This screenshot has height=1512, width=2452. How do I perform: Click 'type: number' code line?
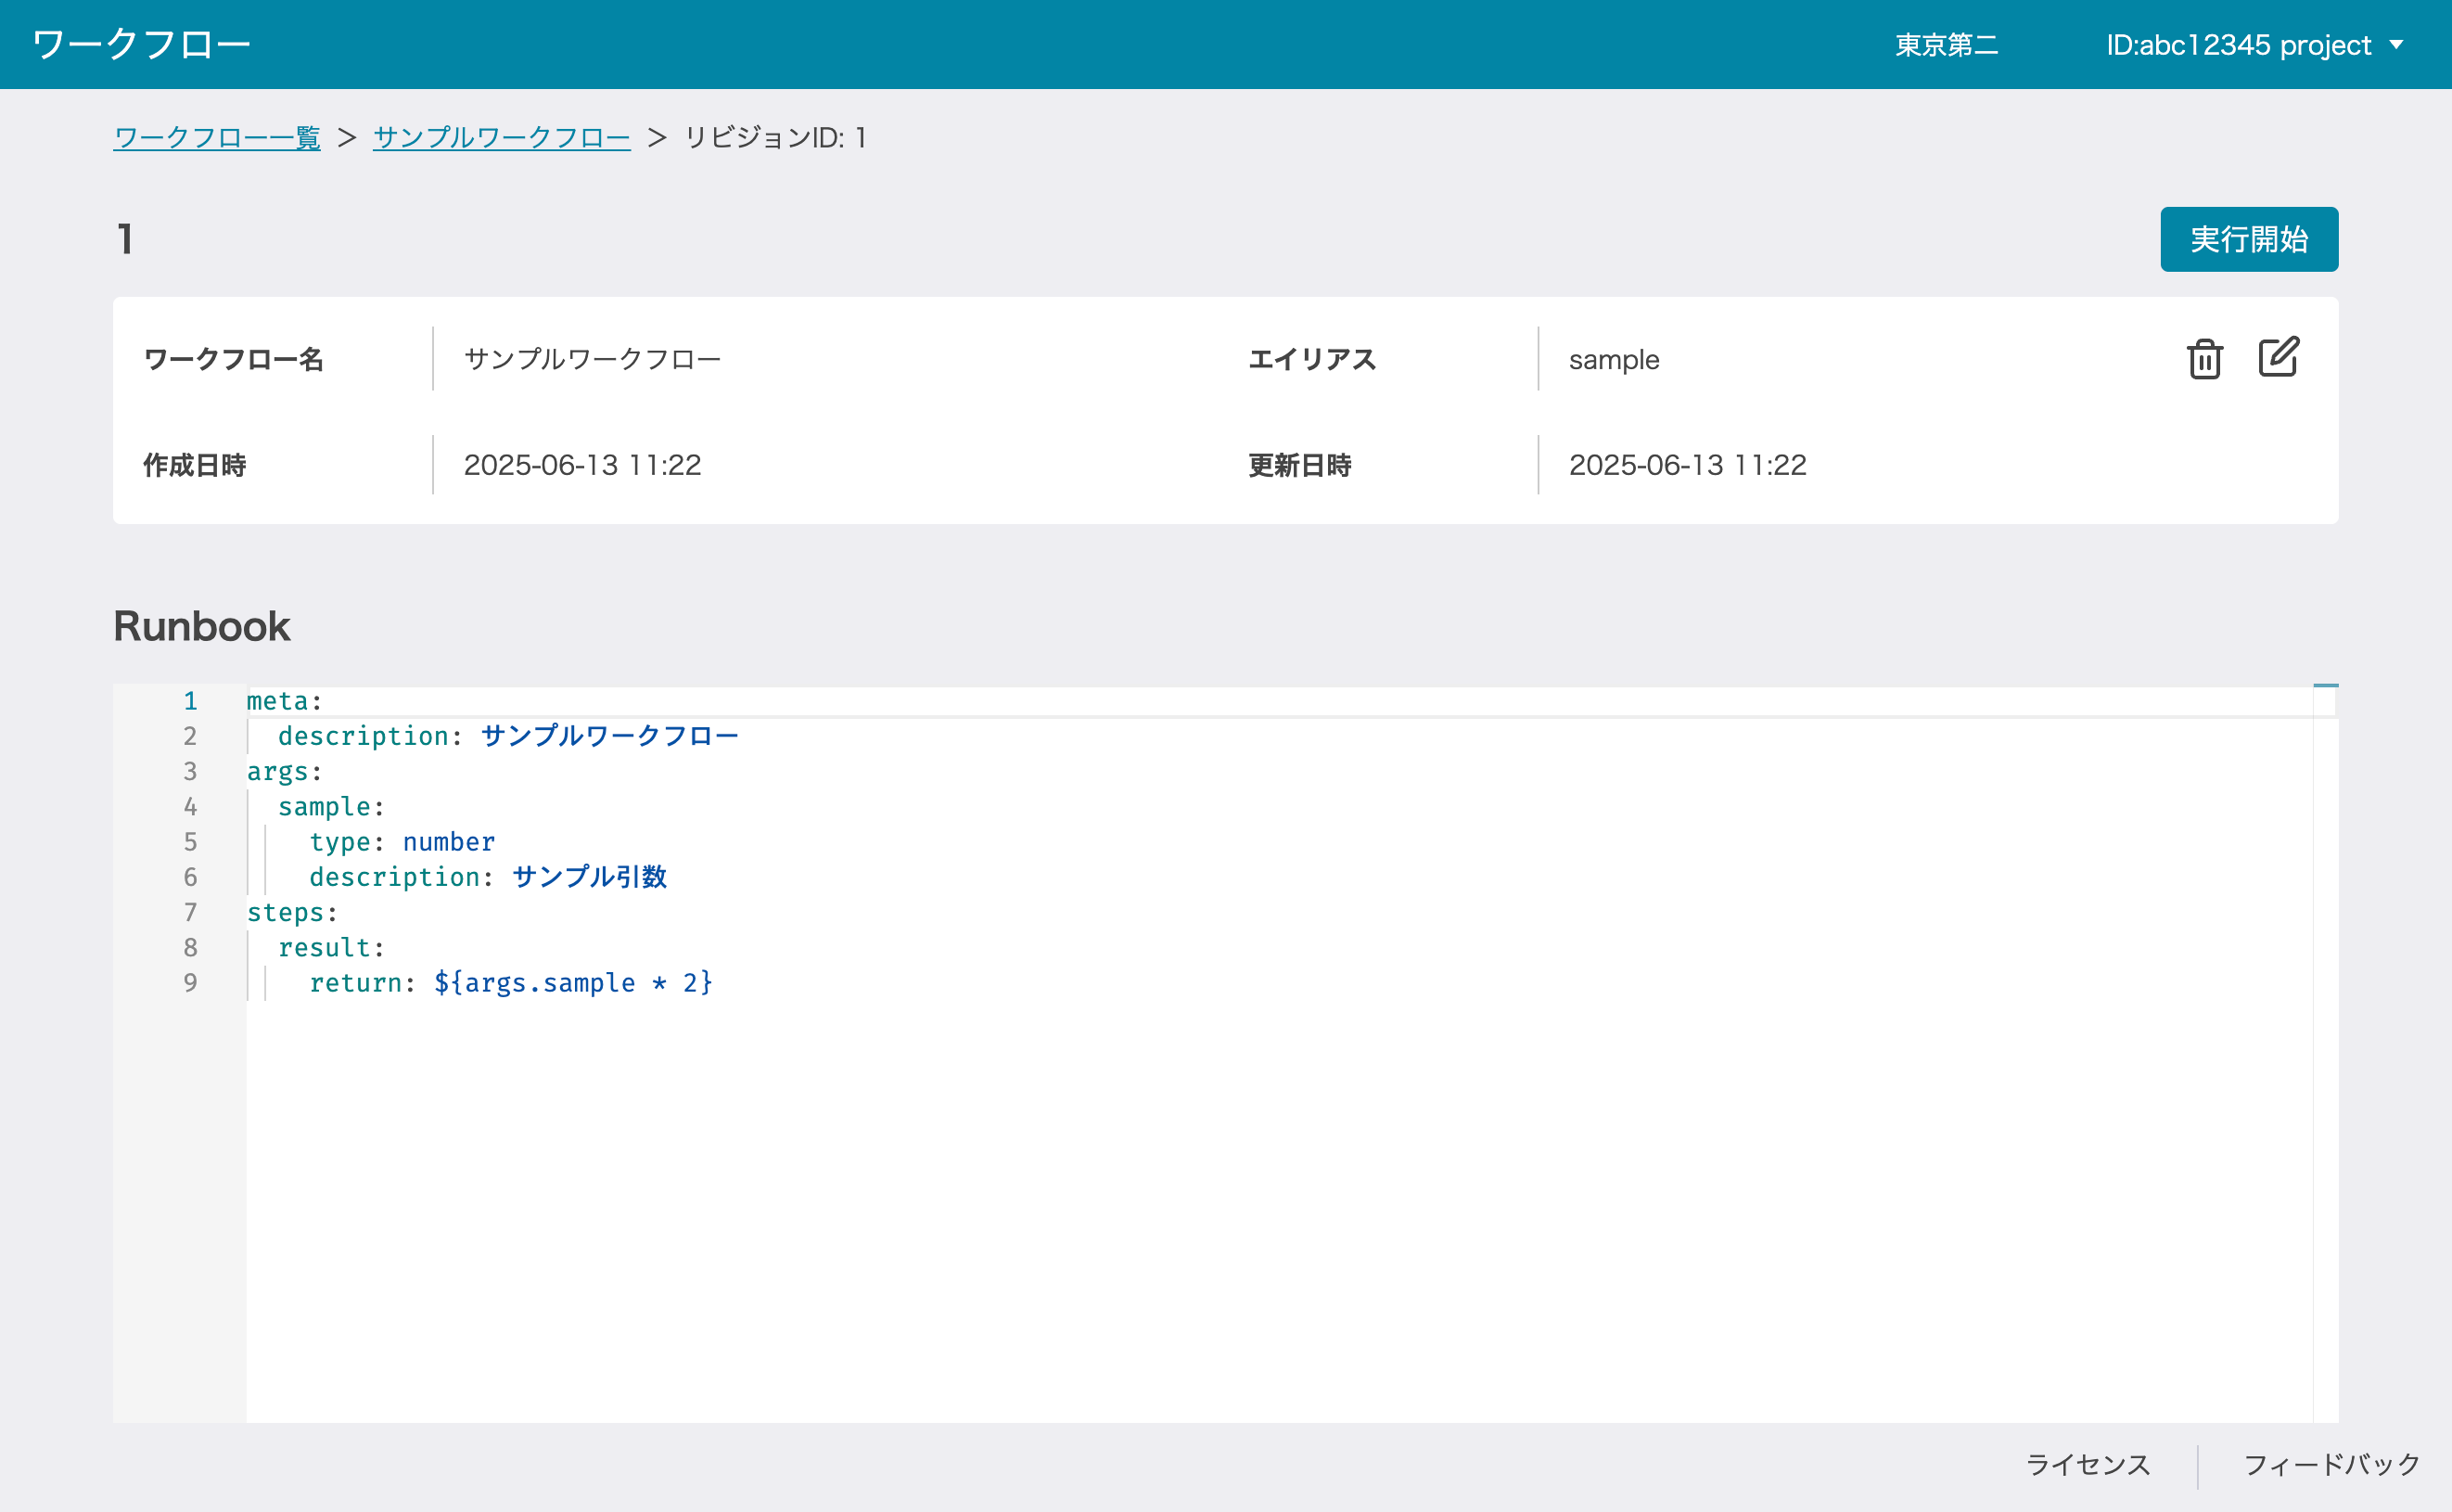pyautogui.click(x=402, y=842)
